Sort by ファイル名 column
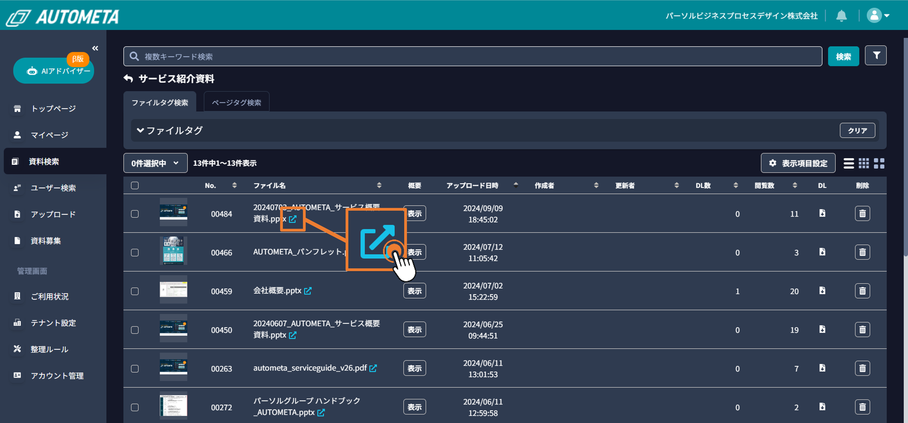This screenshot has height=423, width=908. [379, 185]
